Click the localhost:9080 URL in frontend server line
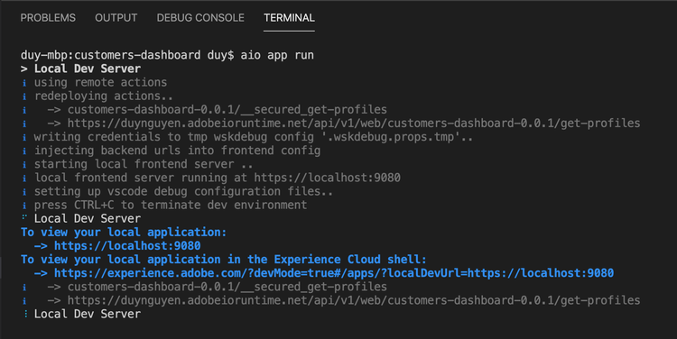 (328, 178)
